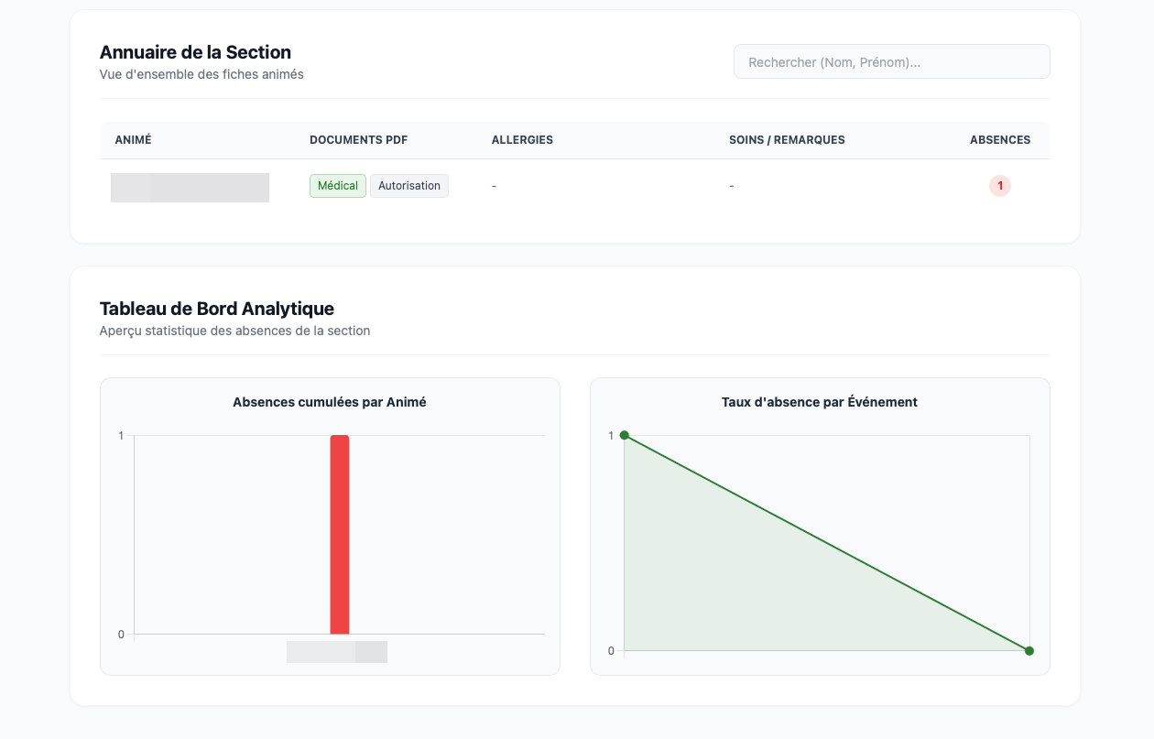Click the Vue d'ensemble des fiches animés subtitle
This screenshot has width=1154, height=739.
pos(201,74)
